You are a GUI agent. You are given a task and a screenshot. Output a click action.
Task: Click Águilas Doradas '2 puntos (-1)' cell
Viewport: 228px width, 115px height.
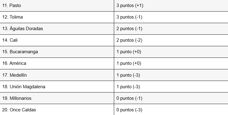pos(171,29)
